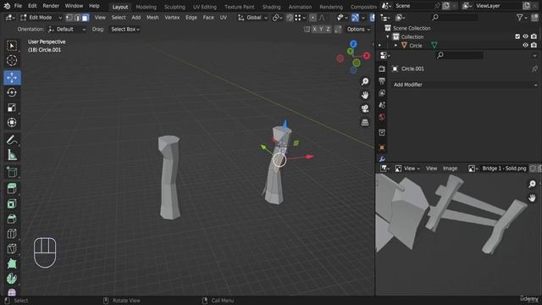Image resolution: width=542 pixels, height=305 pixels.
Task: Open the Edit Mode dropdown
Action: [x=41, y=17]
